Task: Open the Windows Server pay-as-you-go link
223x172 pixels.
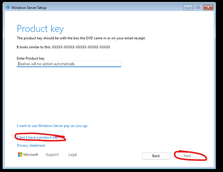Action: (52, 126)
